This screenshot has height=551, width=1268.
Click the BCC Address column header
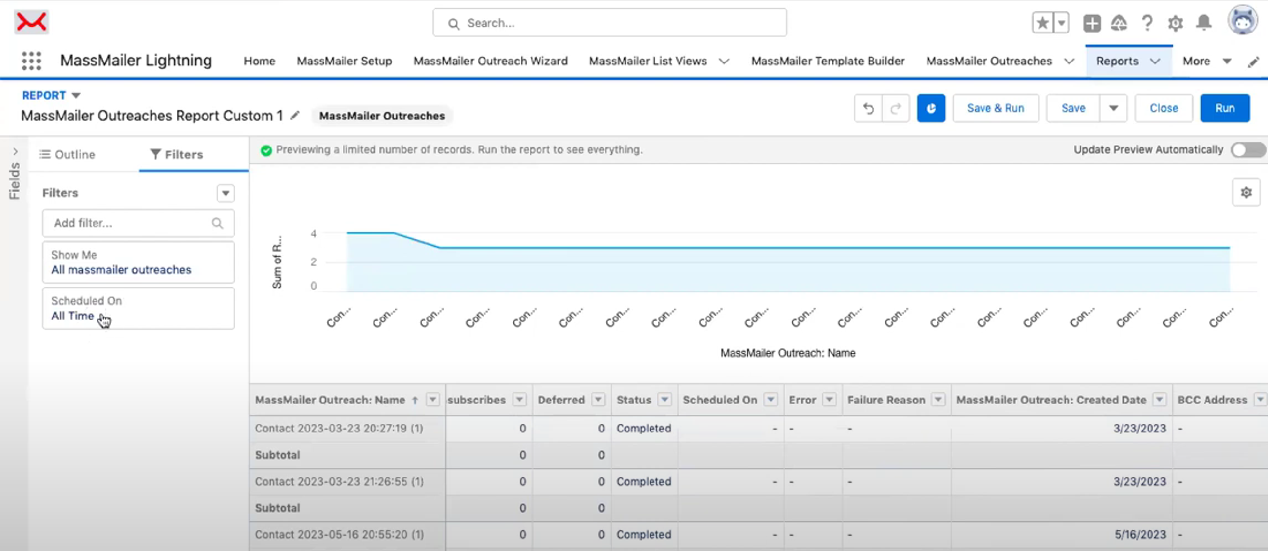(1212, 400)
